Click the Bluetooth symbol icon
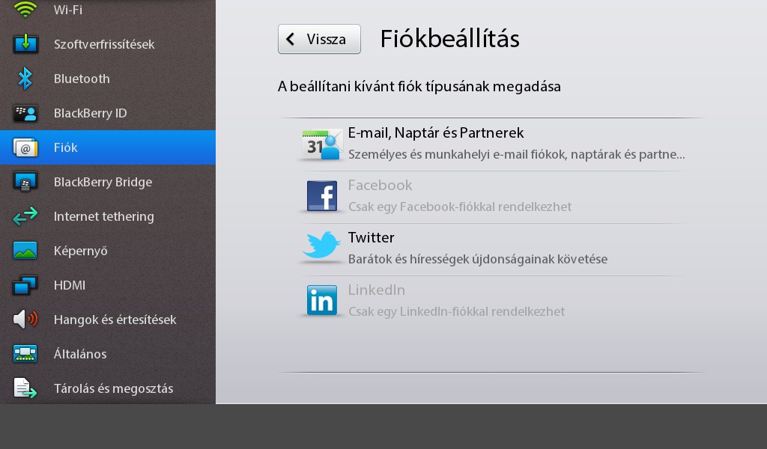Image resolution: width=767 pixels, height=449 pixels. point(25,79)
